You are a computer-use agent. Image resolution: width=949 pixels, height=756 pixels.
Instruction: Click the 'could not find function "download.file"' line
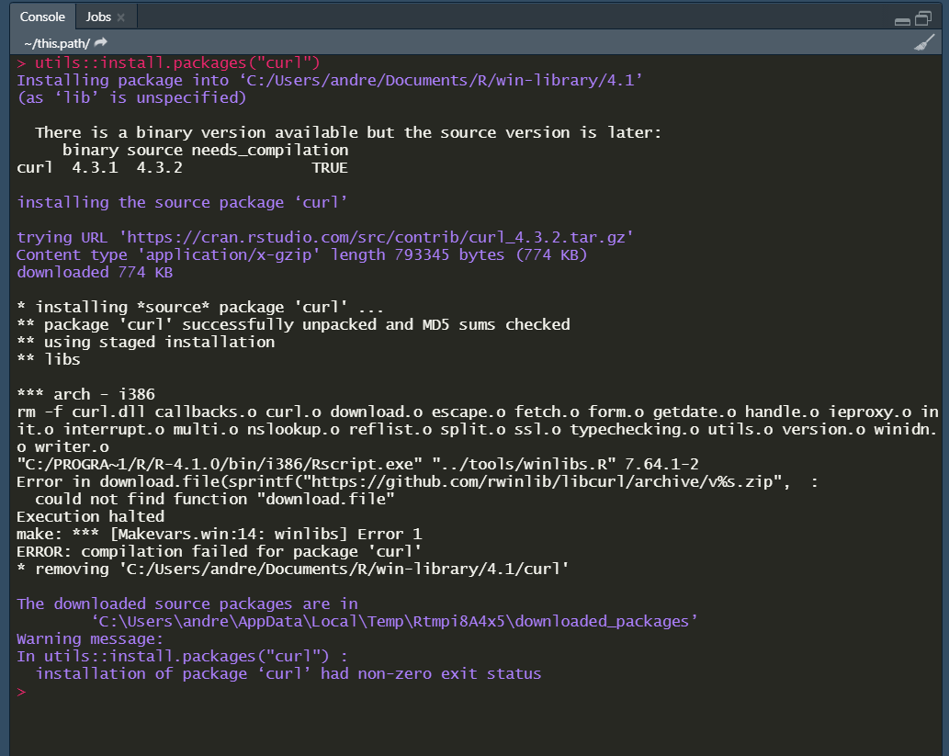click(215, 500)
